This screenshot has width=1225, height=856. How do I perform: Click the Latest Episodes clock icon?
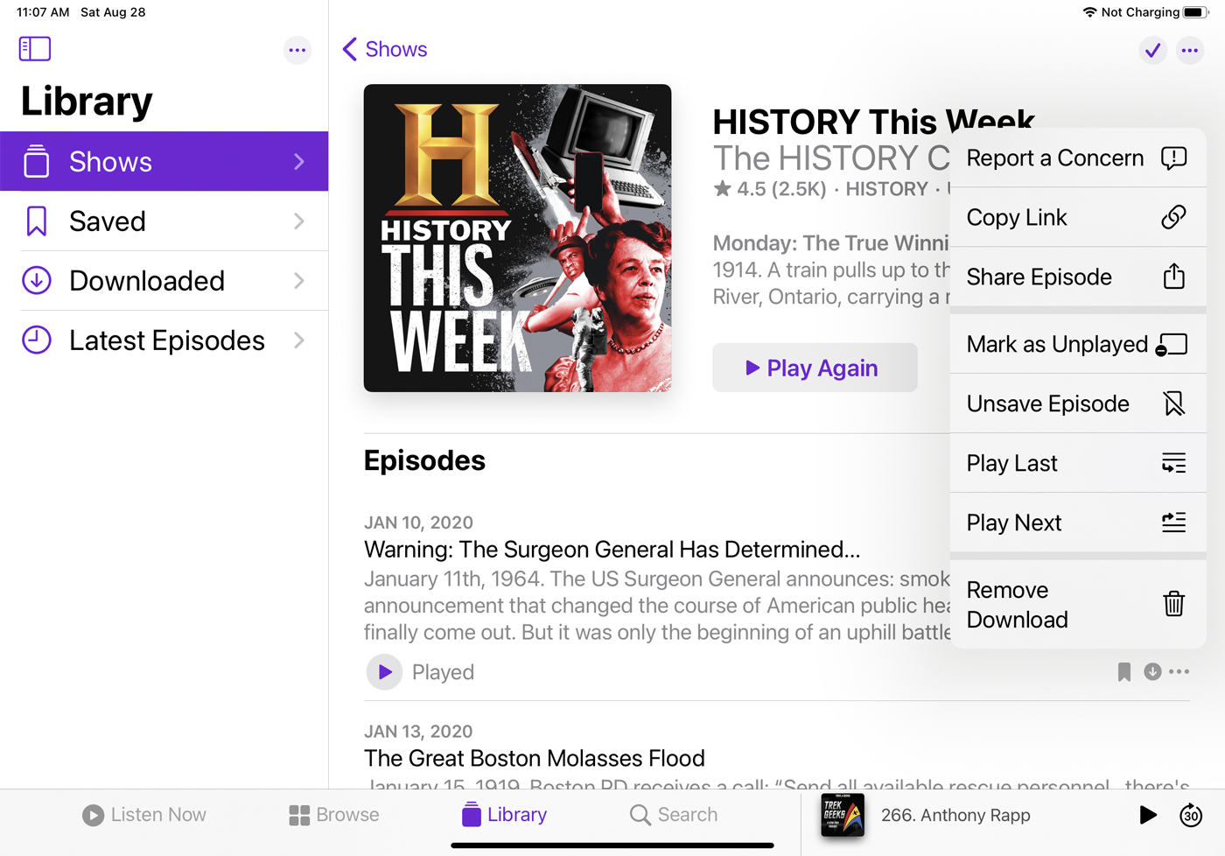pos(37,340)
